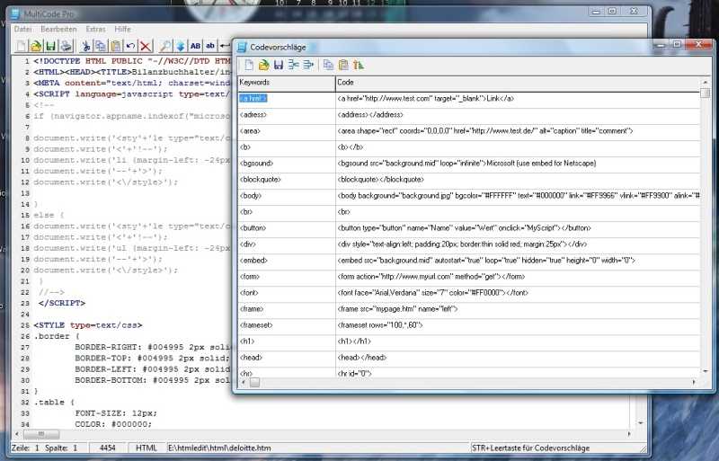This screenshot has width=719, height=461.
Task: Click Codevorschläge horizontal scrollbar thumb
Action: click(254, 382)
